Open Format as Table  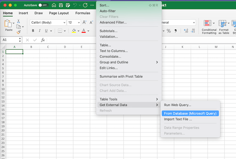(x=224, y=27)
